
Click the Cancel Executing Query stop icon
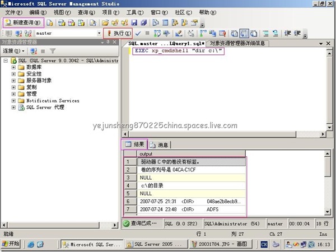pos(147,33)
